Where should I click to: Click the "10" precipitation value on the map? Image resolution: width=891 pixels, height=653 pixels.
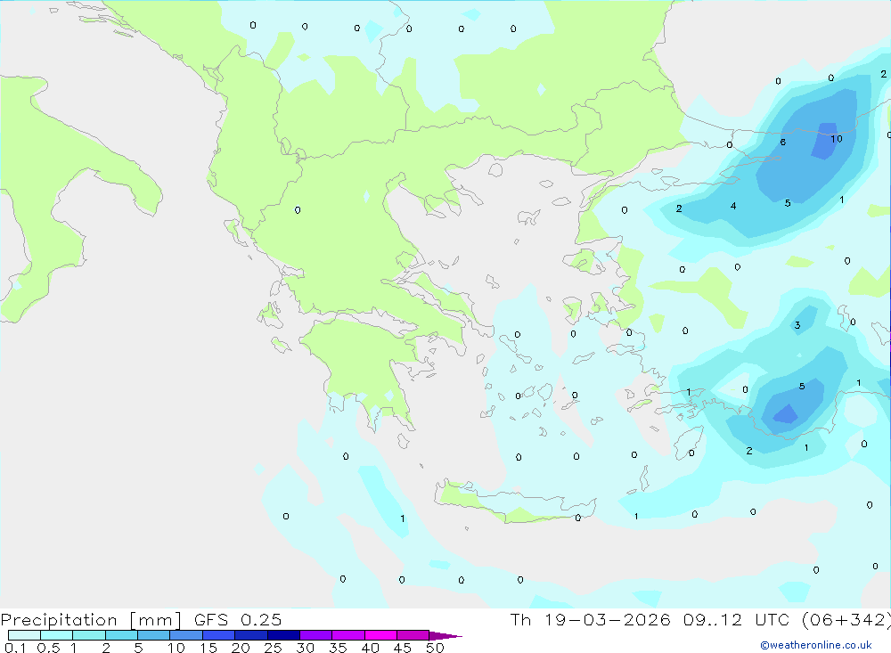pos(837,139)
